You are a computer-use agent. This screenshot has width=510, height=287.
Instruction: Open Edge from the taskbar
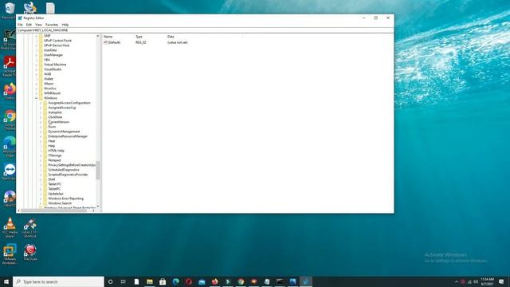[175, 281]
